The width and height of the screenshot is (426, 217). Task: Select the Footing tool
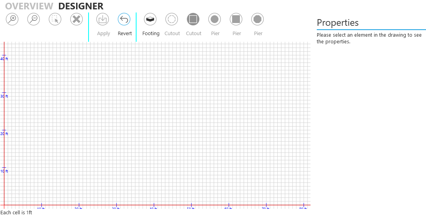pos(150,20)
